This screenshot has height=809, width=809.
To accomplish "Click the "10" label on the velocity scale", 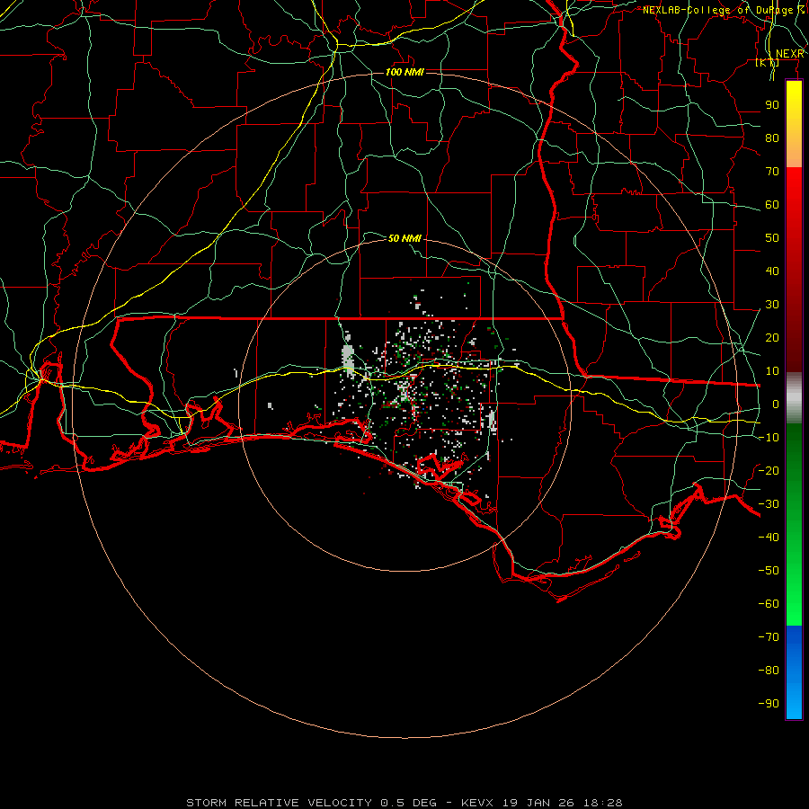I will (772, 371).
